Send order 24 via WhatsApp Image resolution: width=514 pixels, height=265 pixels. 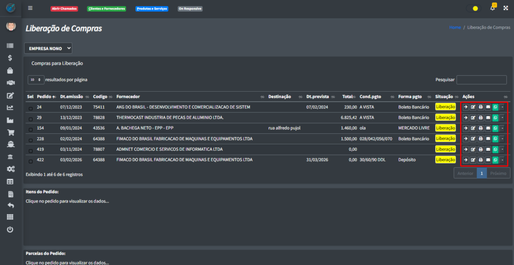pos(495,107)
